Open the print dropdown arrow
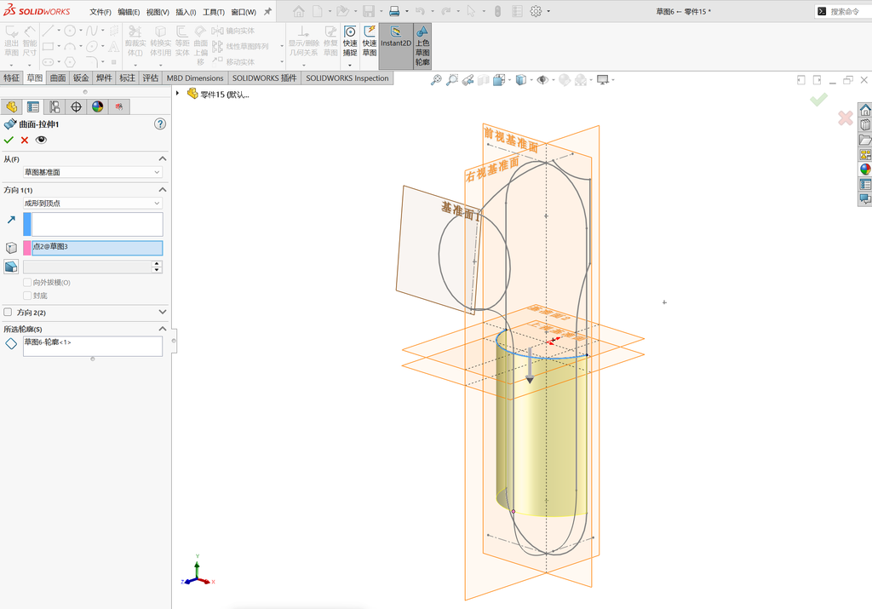 (x=406, y=11)
